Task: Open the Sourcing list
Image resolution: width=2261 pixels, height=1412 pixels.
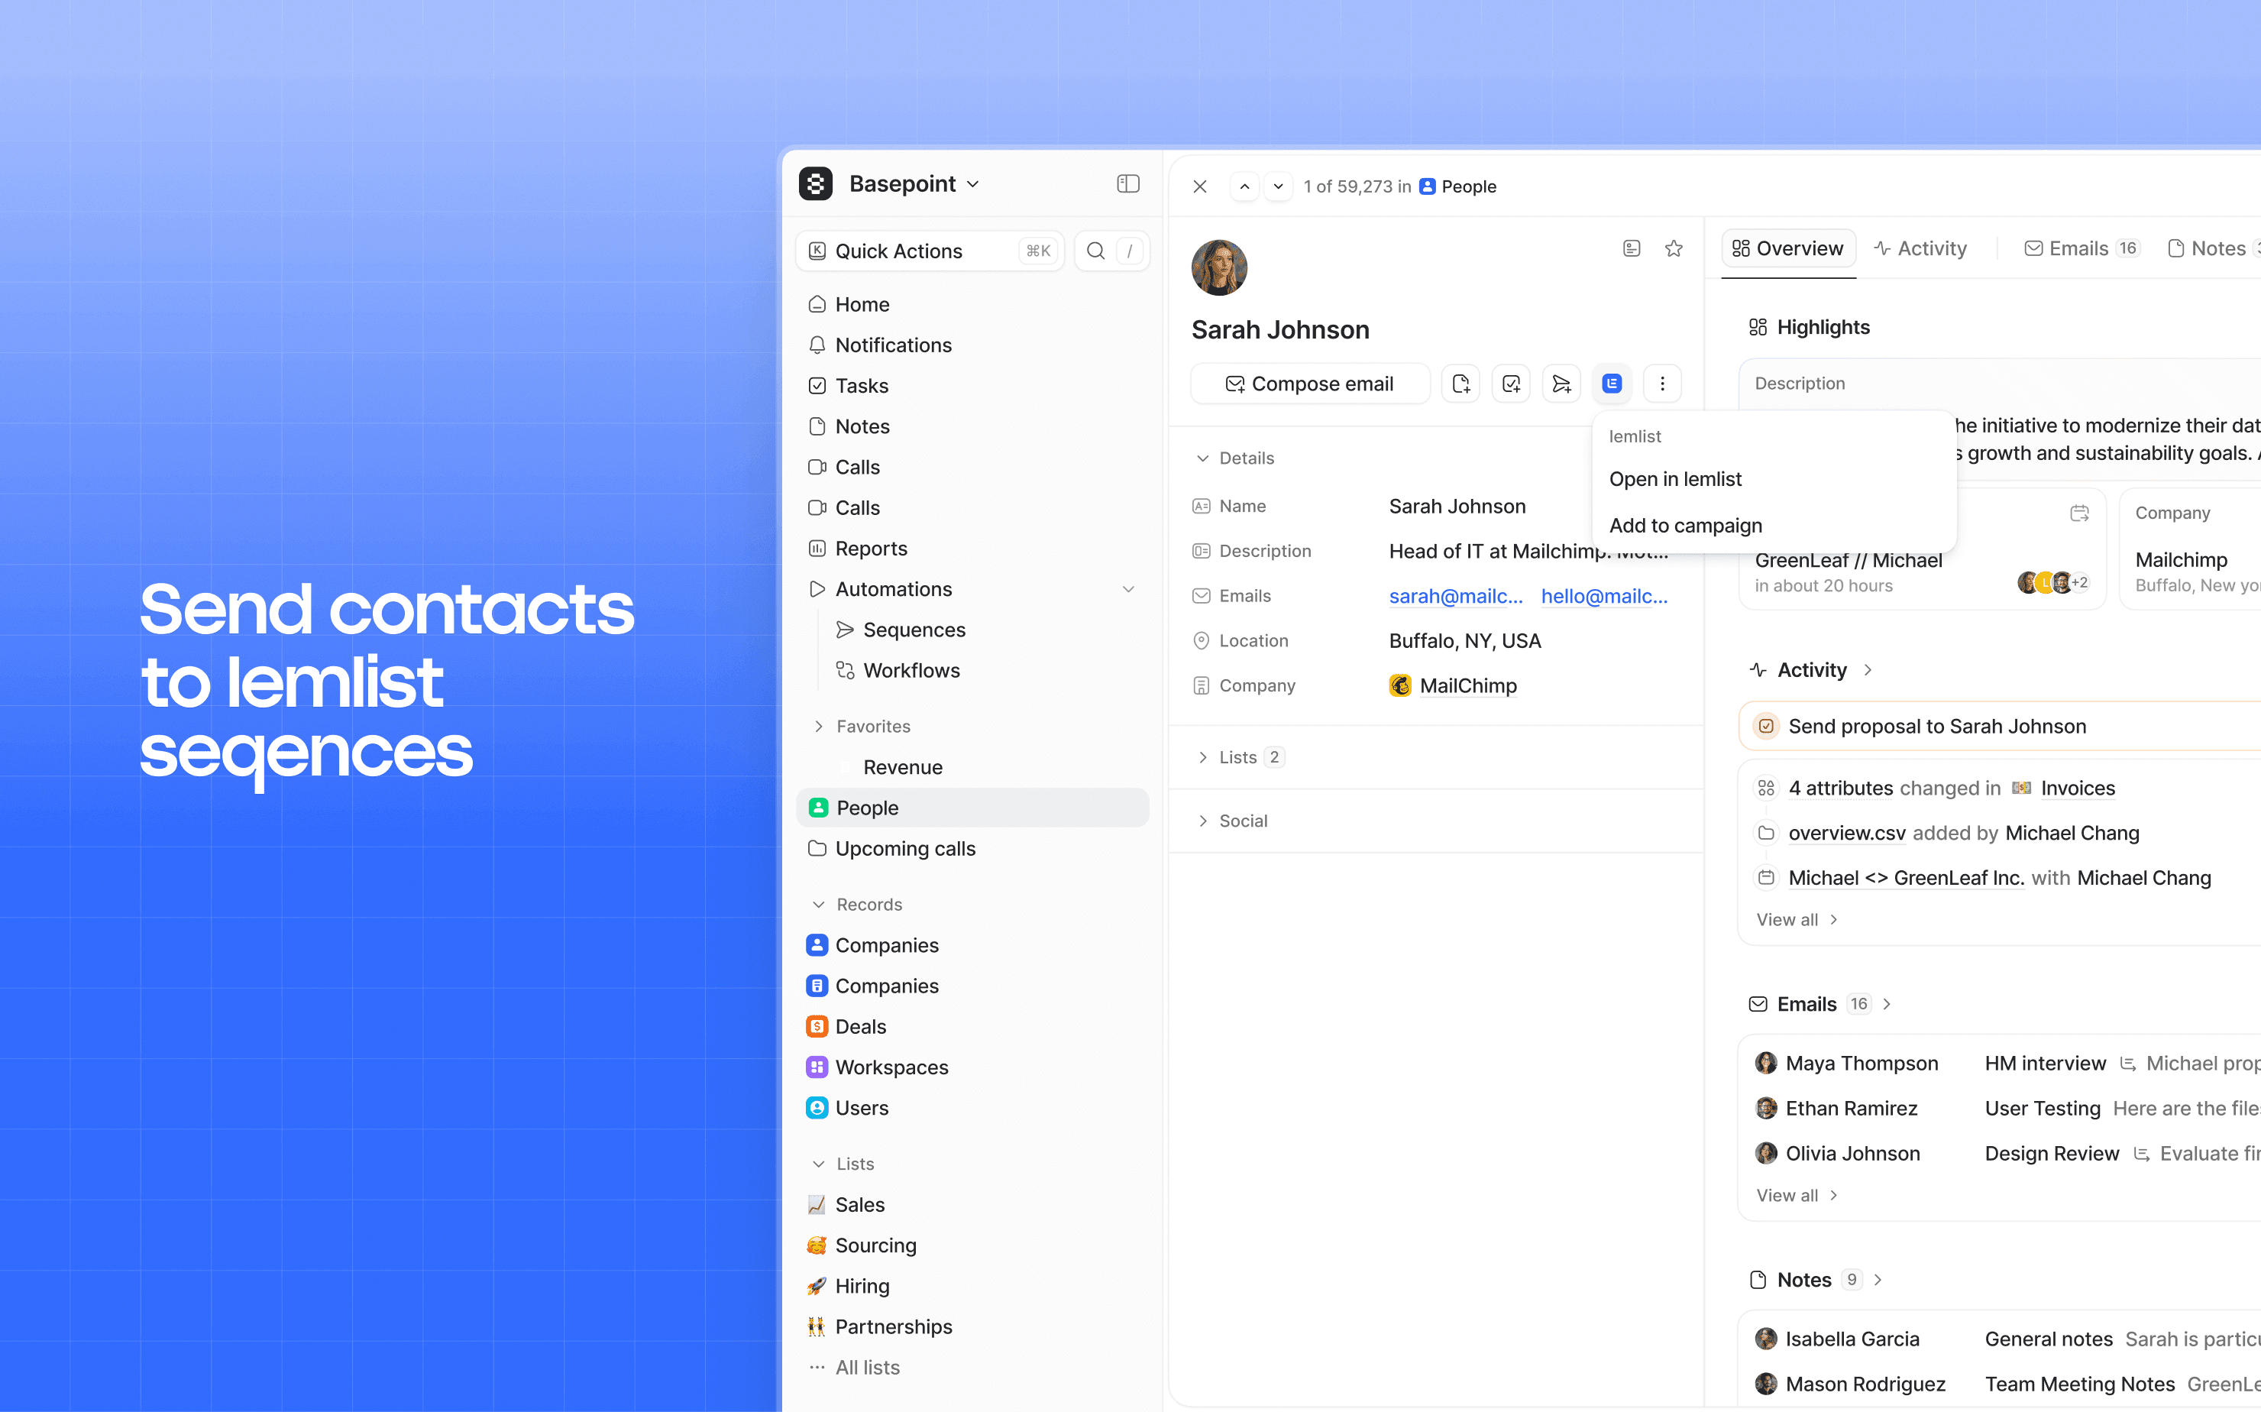Action: 972,1245
